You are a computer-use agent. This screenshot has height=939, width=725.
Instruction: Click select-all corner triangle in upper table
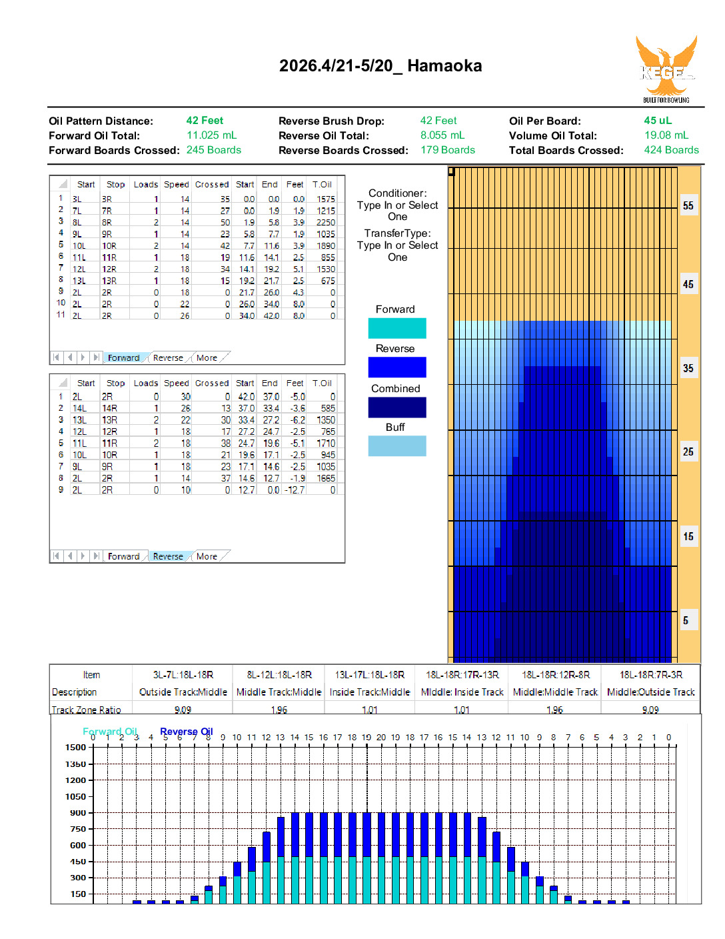coord(63,185)
